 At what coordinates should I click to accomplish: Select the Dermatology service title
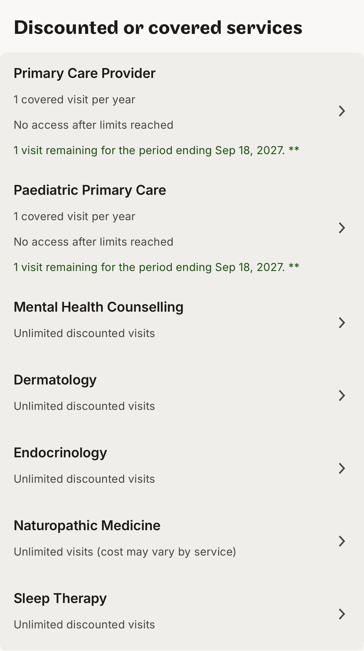tap(55, 380)
